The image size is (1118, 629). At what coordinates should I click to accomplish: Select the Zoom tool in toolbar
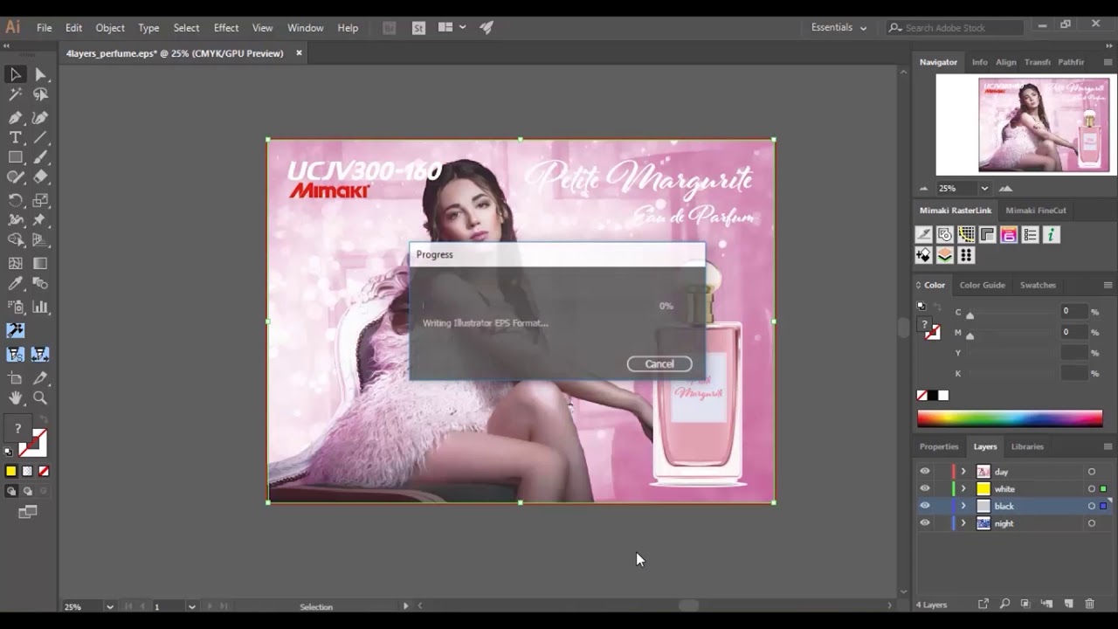pyautogui.click(x=40, y=397)
